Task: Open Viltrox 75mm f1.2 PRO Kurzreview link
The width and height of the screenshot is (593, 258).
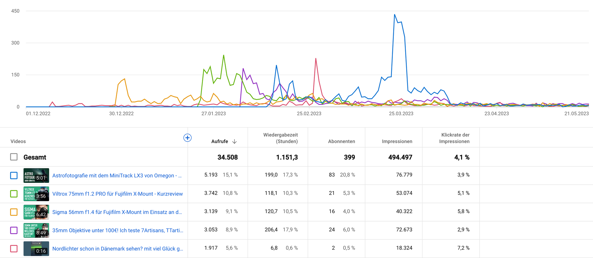Action: [117, 194]
